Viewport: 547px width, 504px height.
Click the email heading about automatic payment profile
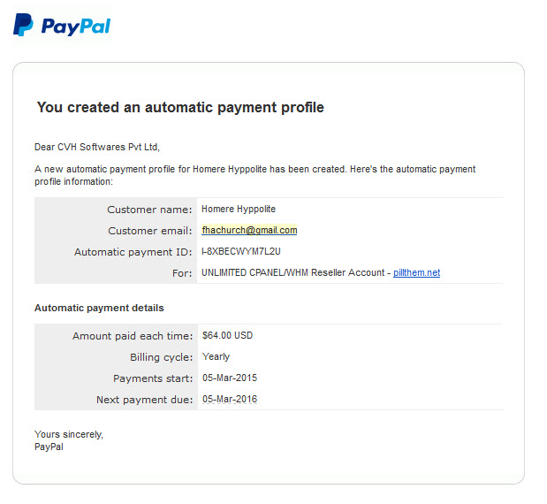(180, 108)
